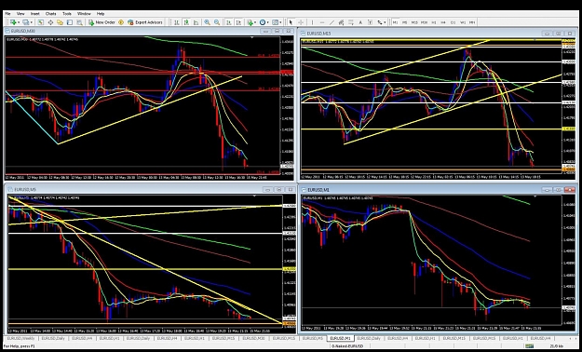Screen dimensions: 582x352
Task: Switch timeframe to MN
Action: (472, 22)
